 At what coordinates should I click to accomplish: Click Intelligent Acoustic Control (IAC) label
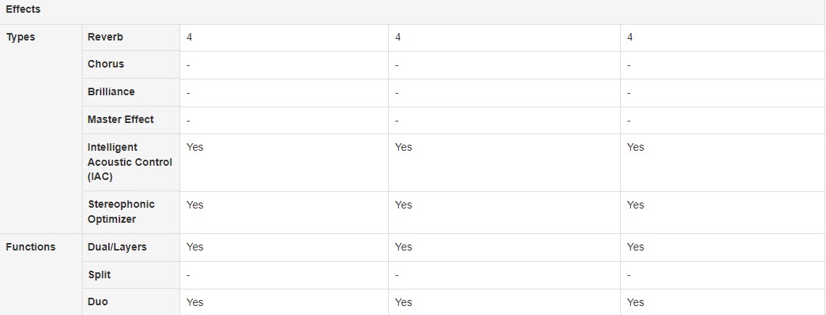tap(130, 162)
